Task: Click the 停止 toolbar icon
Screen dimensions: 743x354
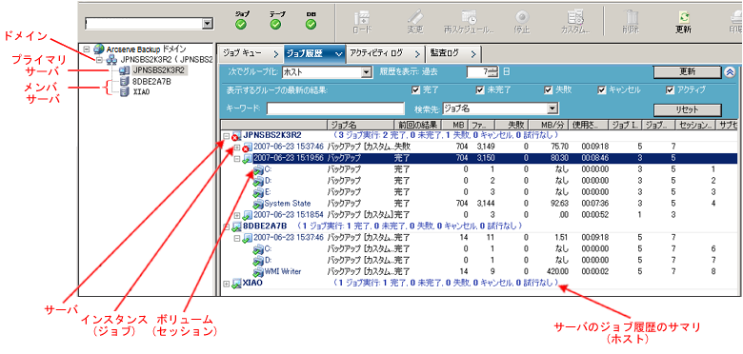Action: tap(522, 17)
